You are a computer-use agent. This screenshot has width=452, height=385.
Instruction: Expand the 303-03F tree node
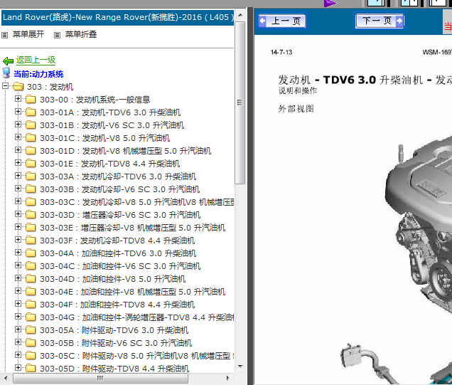18,240
